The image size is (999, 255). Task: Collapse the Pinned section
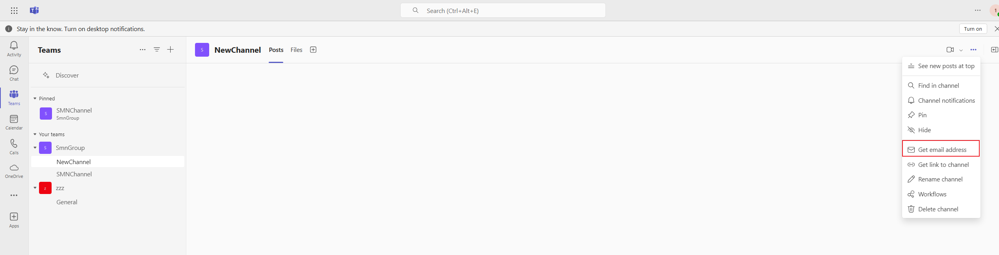click(x=35, y=98)
